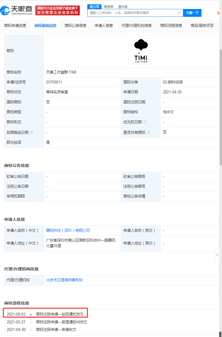
Task: Click the registration number 55759011
Action: pyautogui.click(x=54, y=82)
